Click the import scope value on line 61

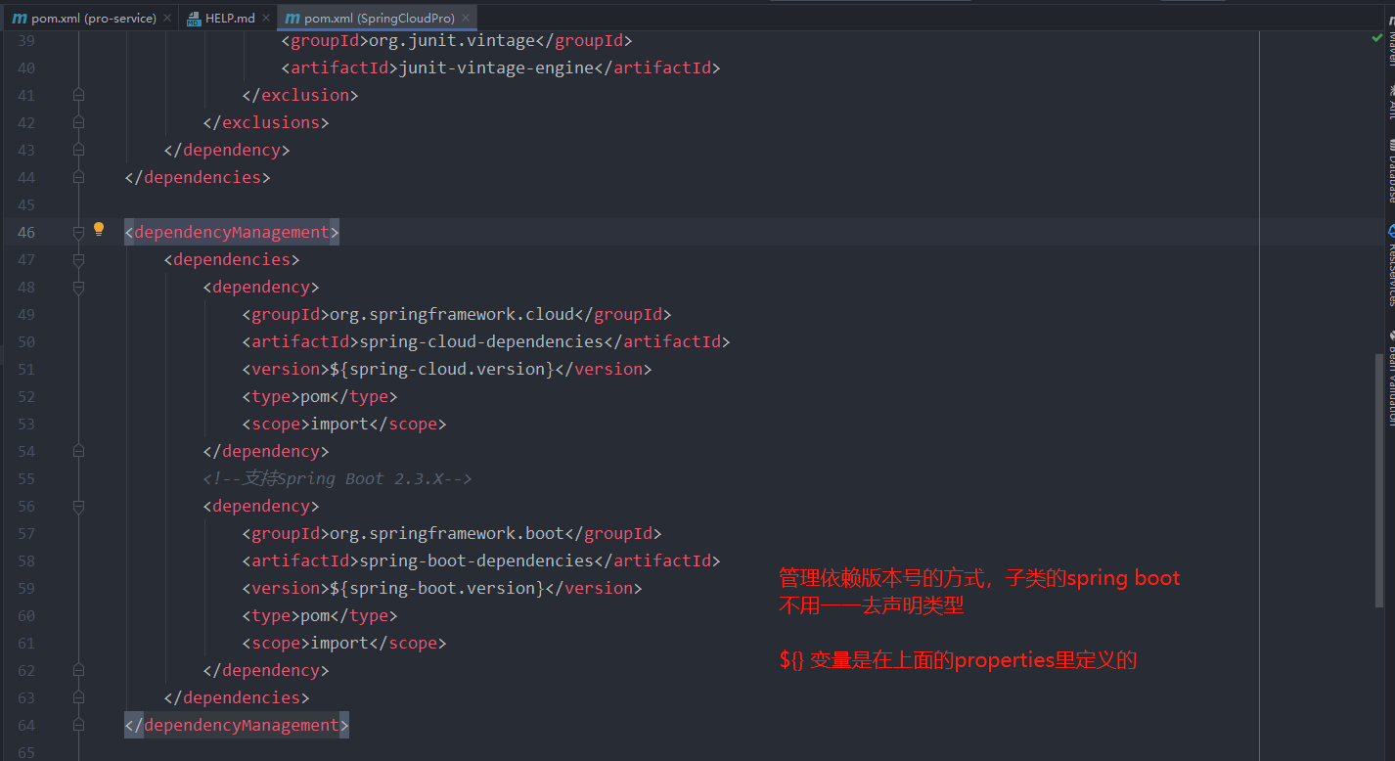click(x=339, y=643)
